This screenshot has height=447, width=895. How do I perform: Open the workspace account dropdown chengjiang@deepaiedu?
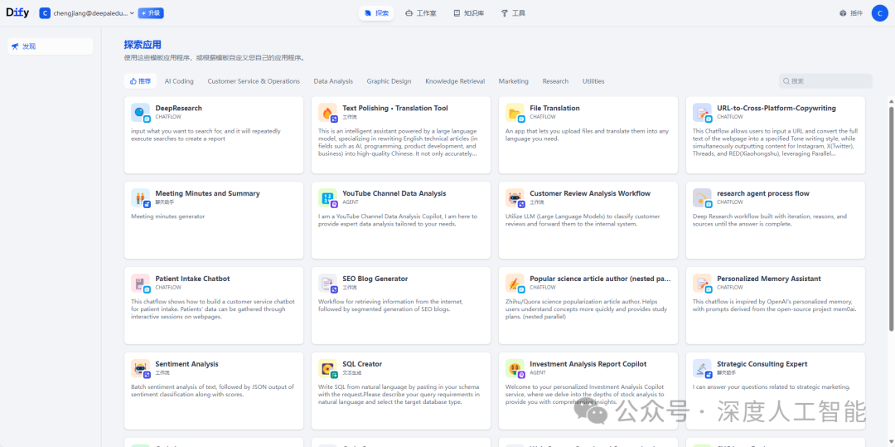point(87,13)
